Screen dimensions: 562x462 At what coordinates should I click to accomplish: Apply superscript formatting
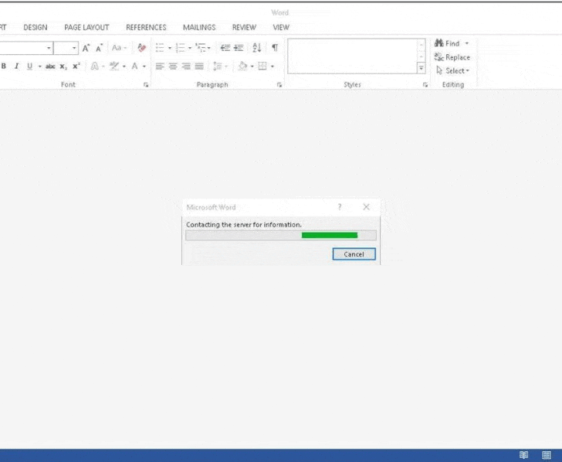tap(76, 66)
